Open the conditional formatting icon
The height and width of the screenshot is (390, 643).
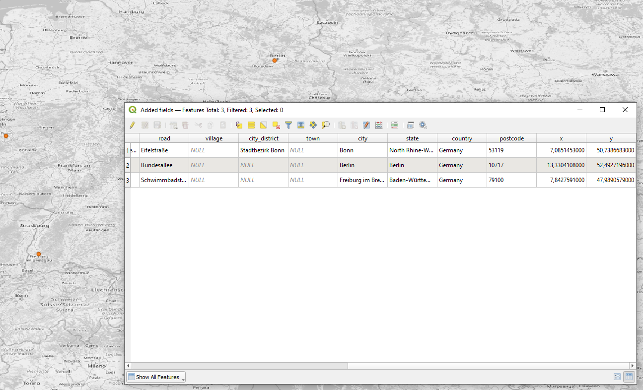pyautogui.click(x=395, y=125)
